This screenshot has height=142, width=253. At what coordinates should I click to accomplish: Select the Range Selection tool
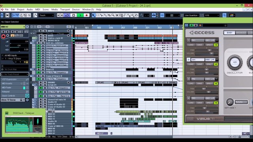(x=98, y=15)
